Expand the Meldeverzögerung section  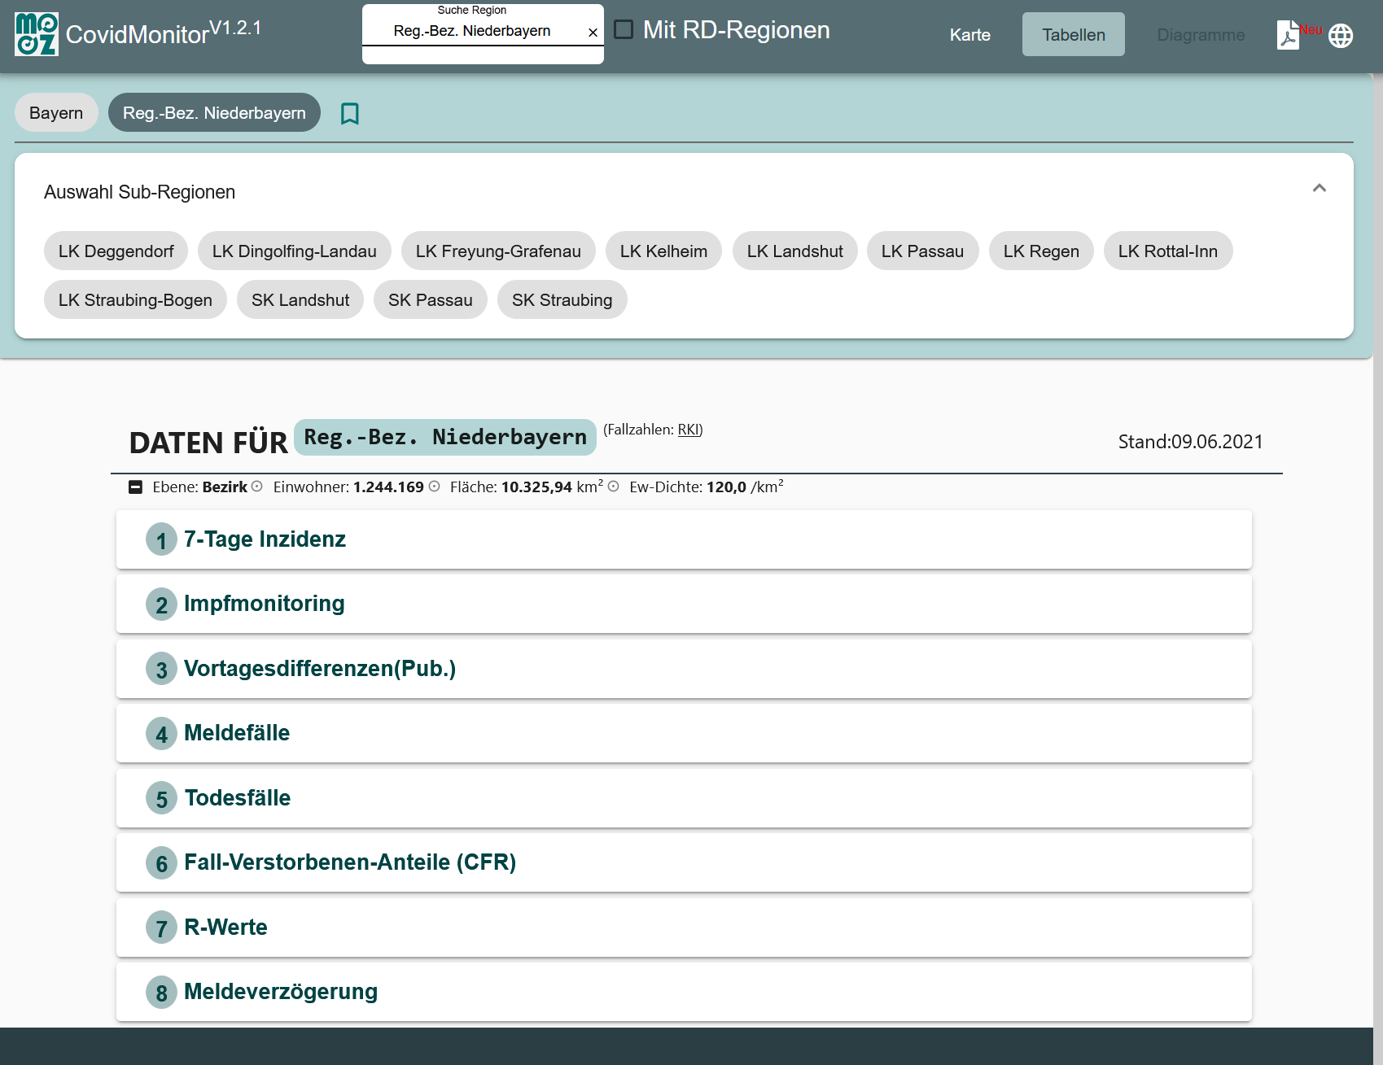pyautogui.click(x=684, y=992)
